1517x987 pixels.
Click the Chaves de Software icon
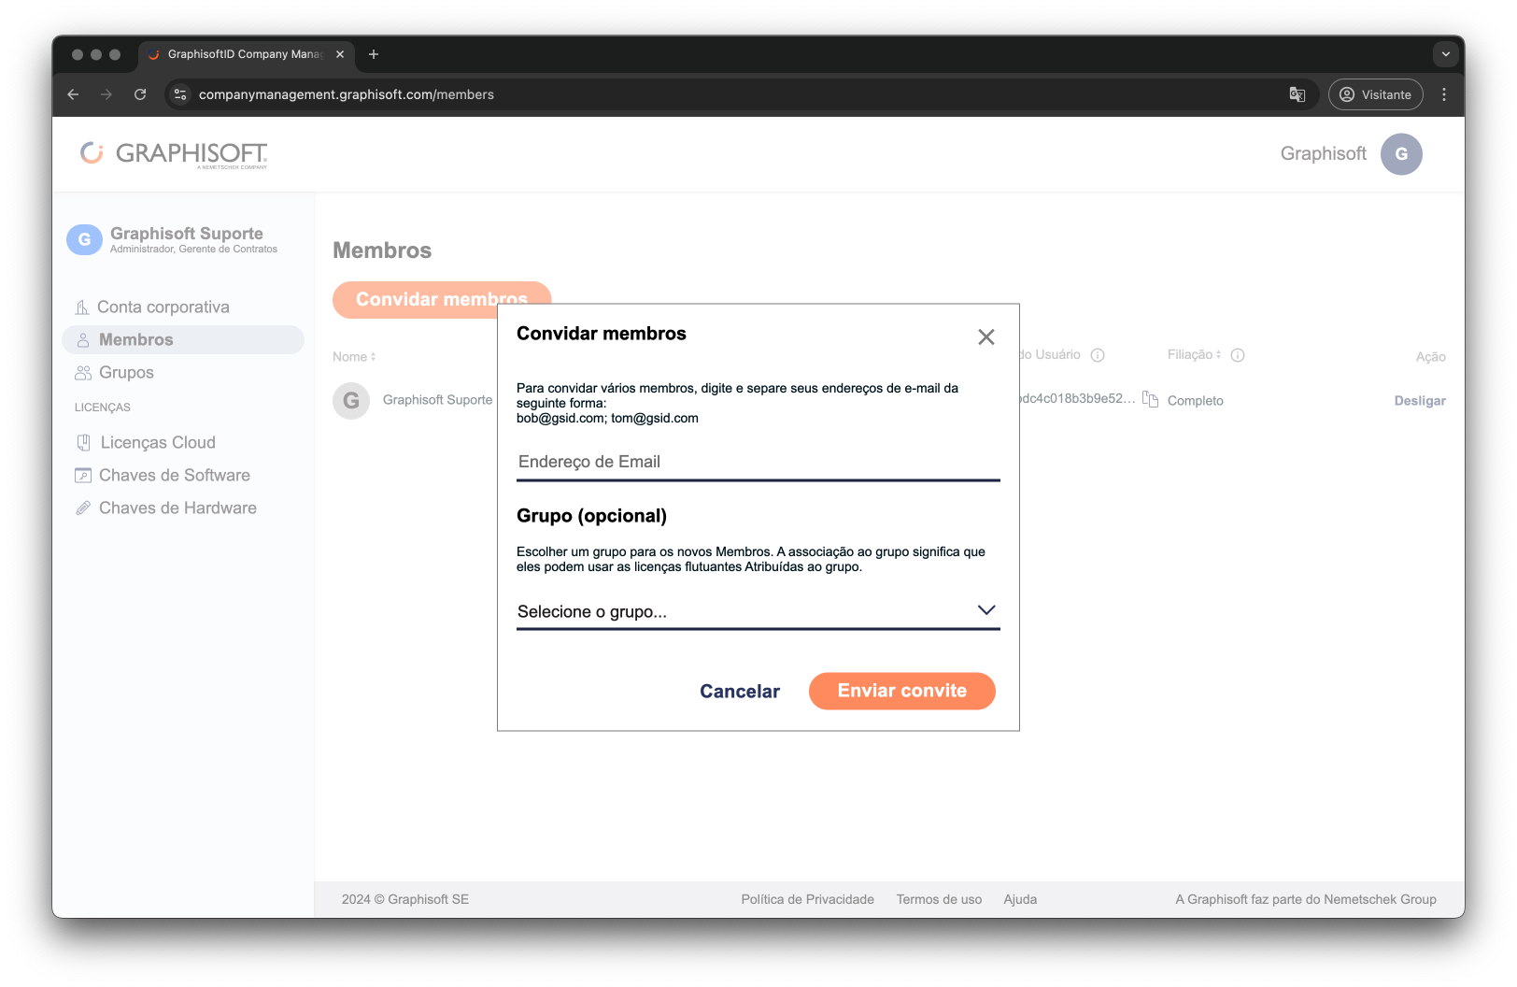83,475
